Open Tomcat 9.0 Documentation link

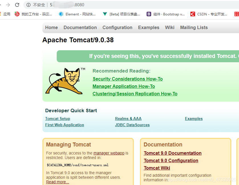(173, 153)
